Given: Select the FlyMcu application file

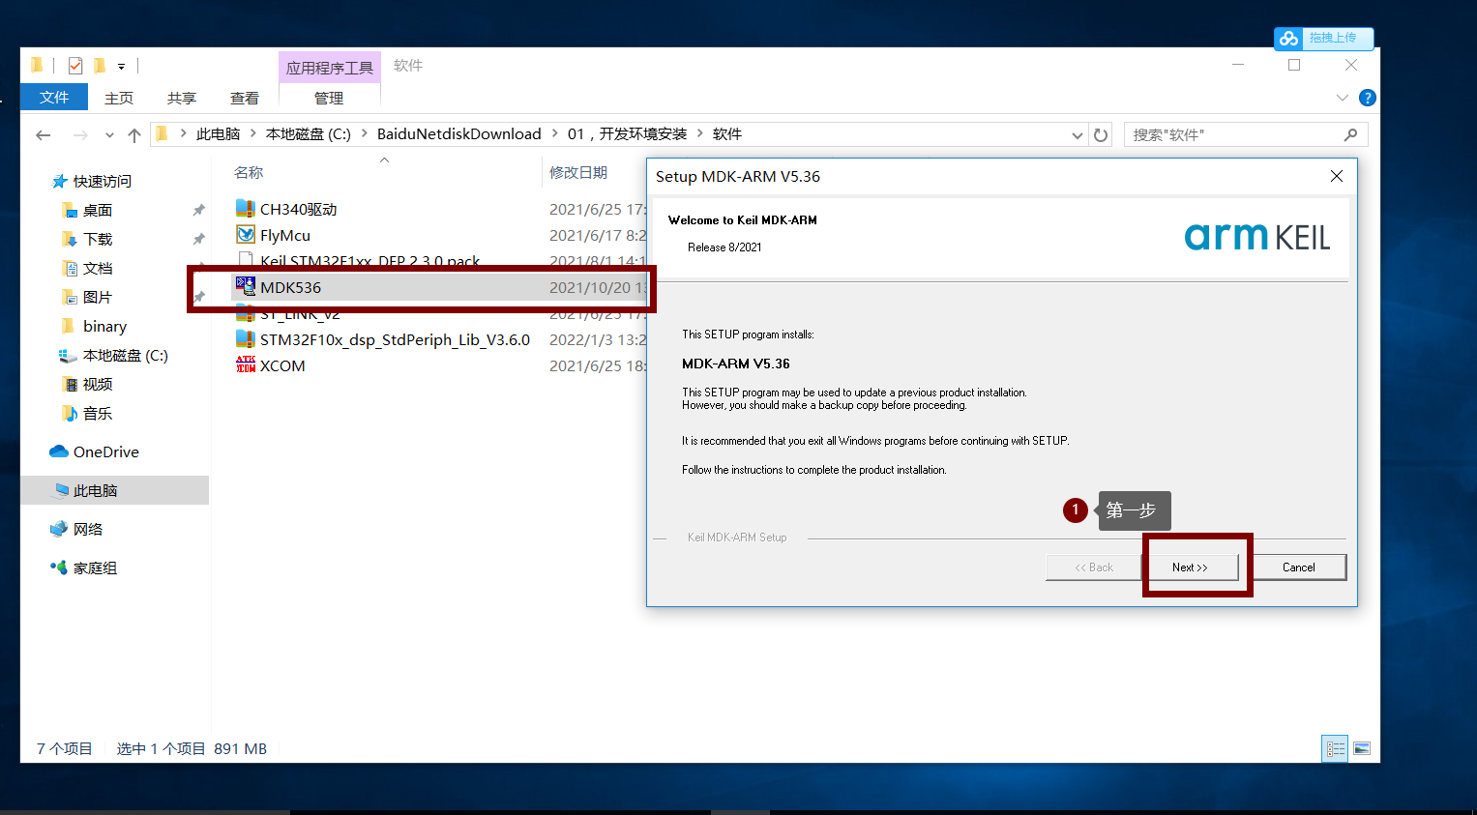Looking at the screenshot, I should [x=284, y=235].
